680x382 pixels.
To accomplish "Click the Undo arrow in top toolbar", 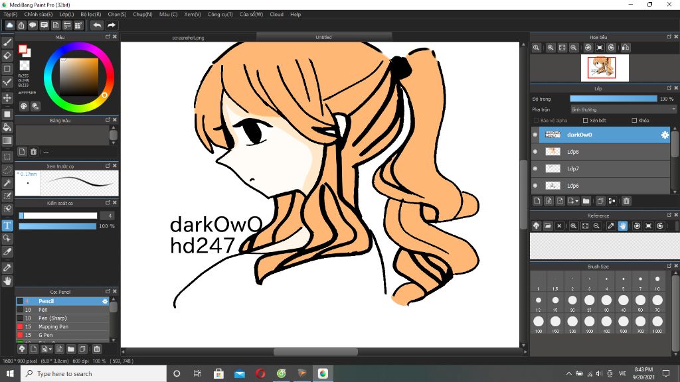I will 97,26.
